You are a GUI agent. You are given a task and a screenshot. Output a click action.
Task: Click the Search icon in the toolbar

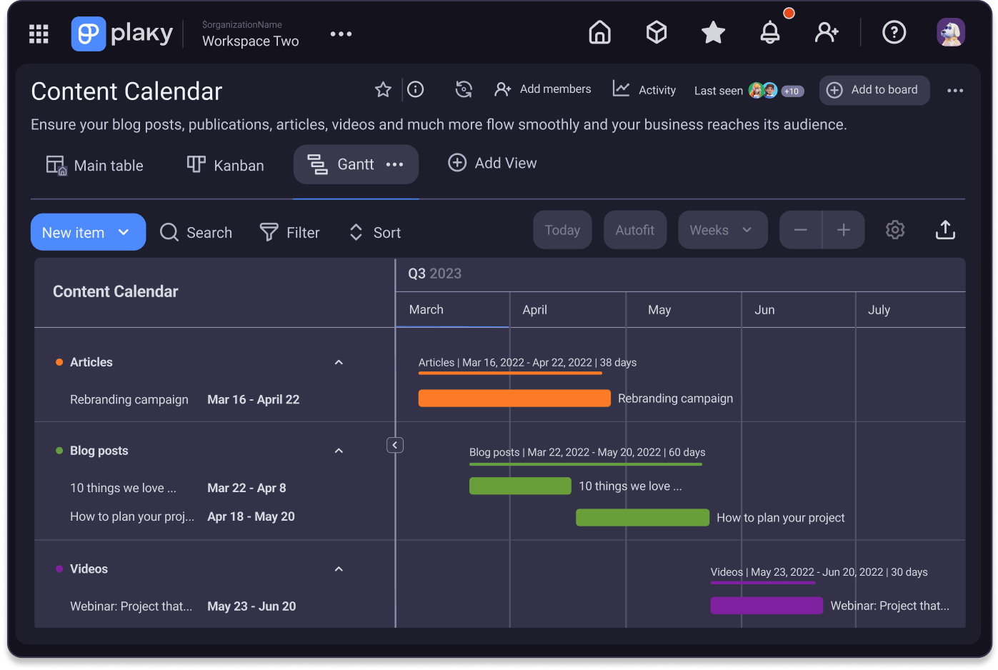pyautogui.click(x=169, y=231)
